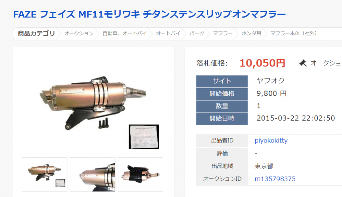Viewport: 342px width, 197px height.
Task: Navigate to the ホンダ用 breadcrumb
Action: (251, 33)
